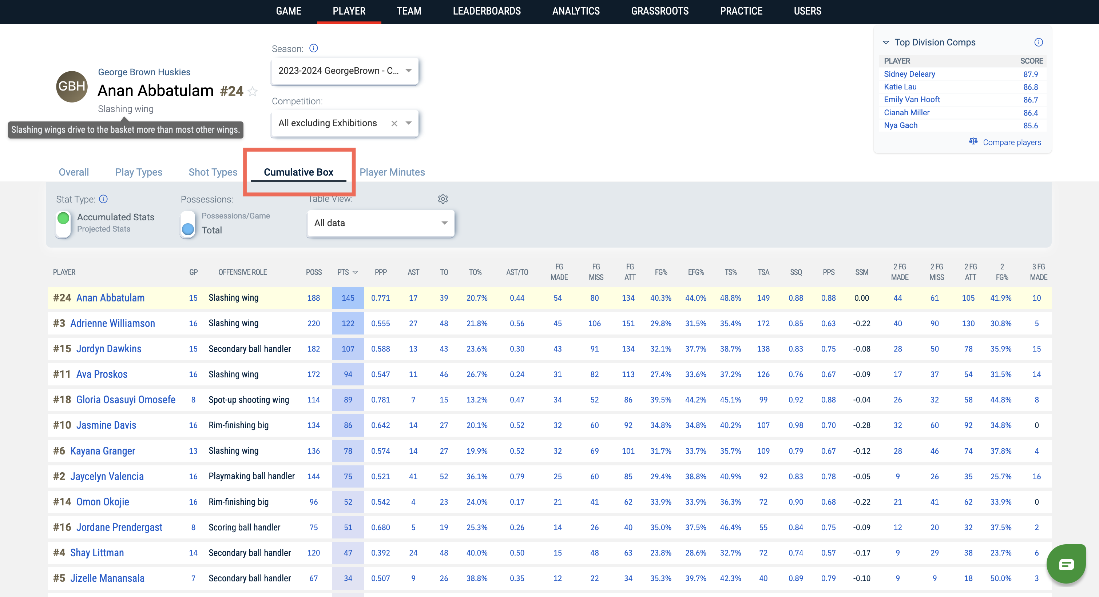
Task: Click the GBH team avatar
Action: [72, 87]
